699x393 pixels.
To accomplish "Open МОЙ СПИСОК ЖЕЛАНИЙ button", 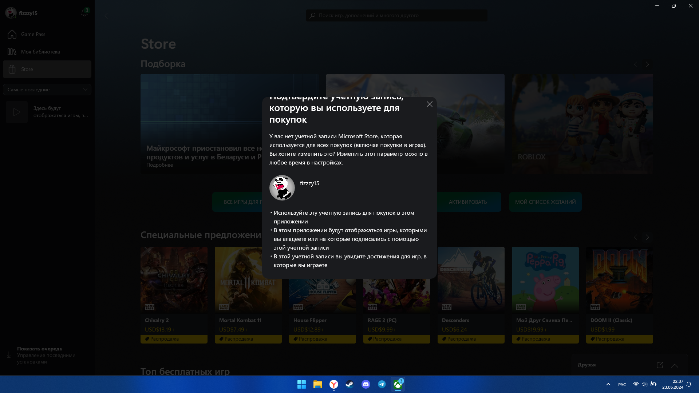I will pyautogui.click(x=545, y=202).
